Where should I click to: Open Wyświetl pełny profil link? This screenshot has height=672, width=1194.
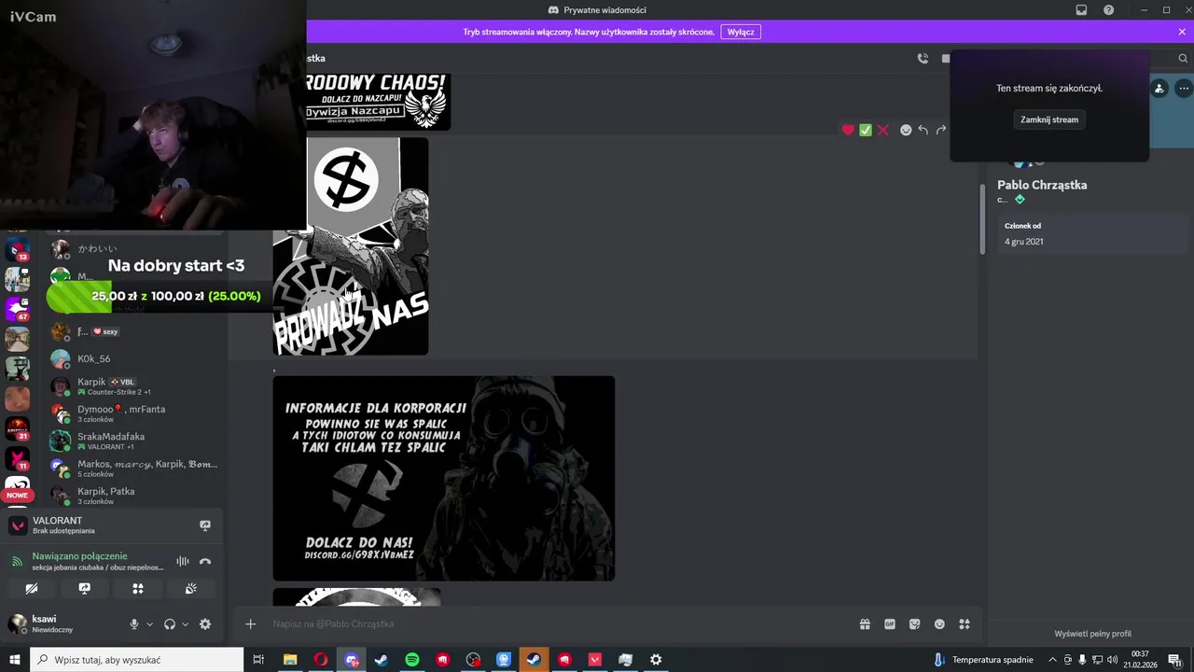tap(1092, 634)
